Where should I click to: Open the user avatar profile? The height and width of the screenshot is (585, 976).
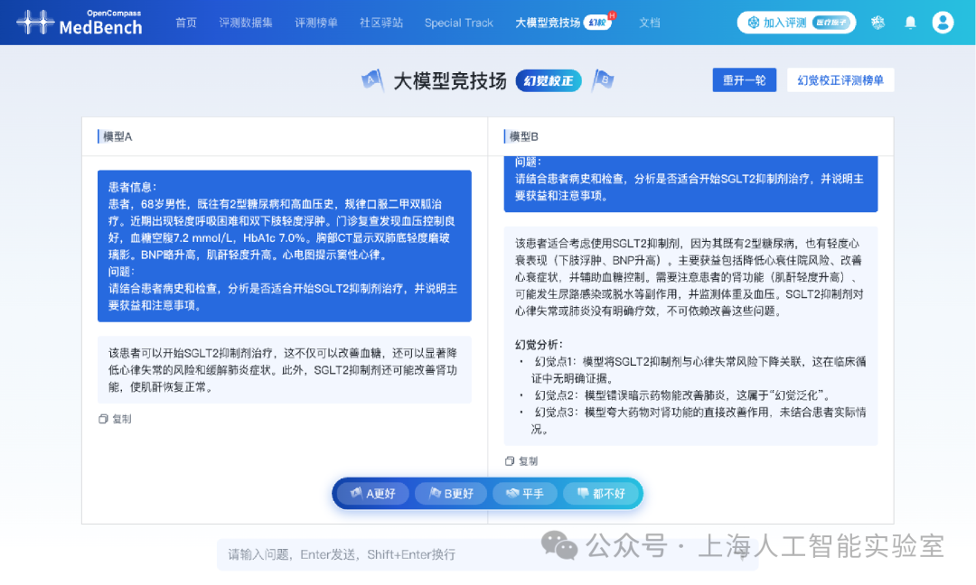[x=943, y=23]
